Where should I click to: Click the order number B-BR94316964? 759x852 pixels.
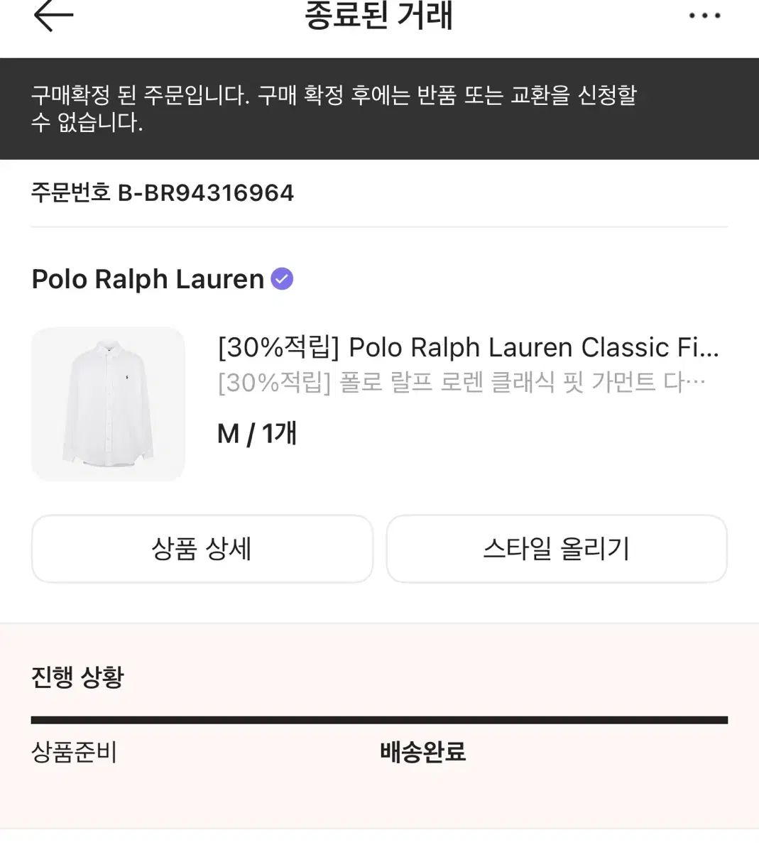(x=205, y=192)
